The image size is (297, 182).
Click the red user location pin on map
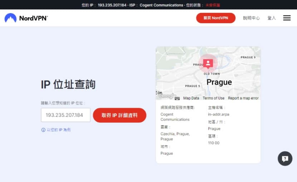point(208,64)
